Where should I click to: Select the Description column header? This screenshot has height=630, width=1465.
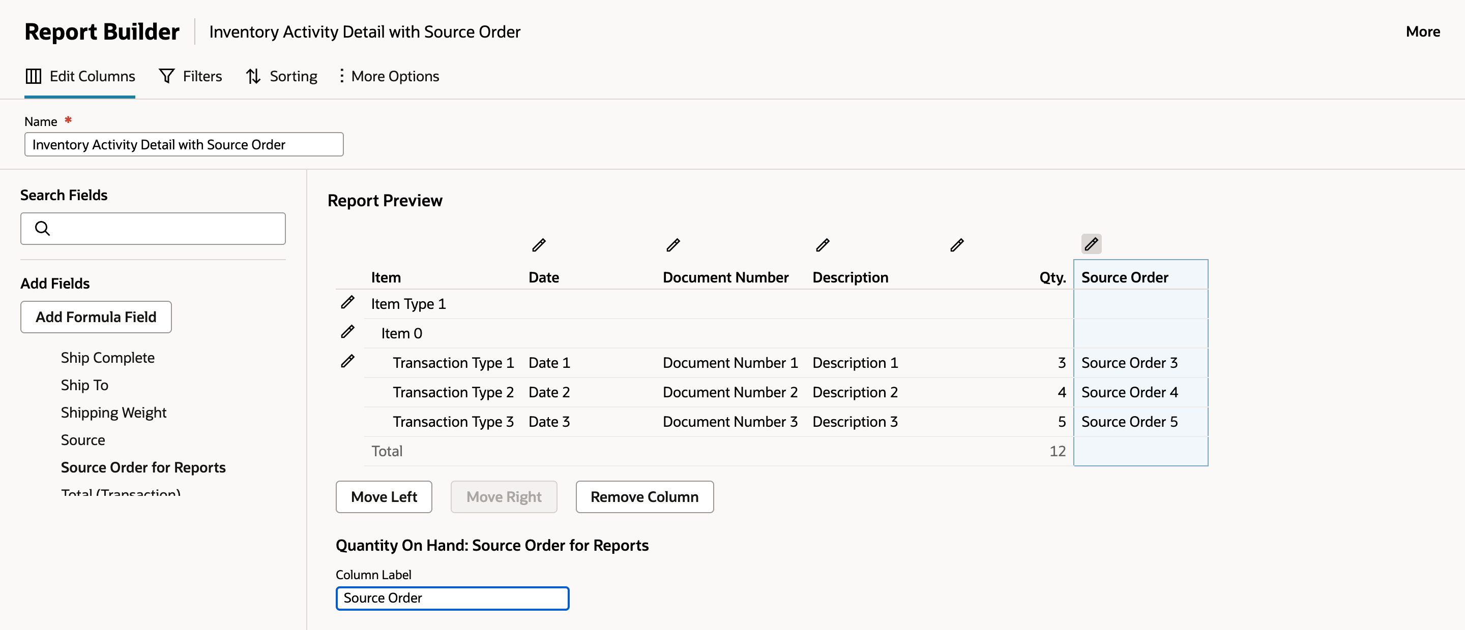(x=849, y=278)
